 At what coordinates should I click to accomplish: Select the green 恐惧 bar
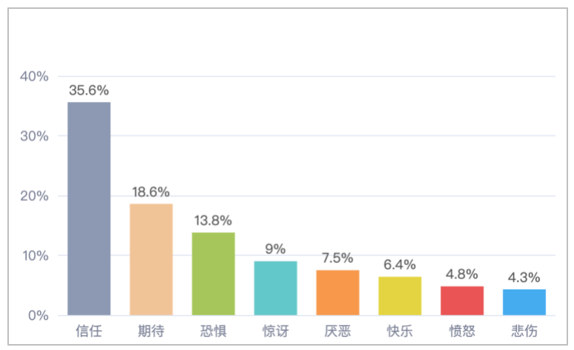coord(213,273)
